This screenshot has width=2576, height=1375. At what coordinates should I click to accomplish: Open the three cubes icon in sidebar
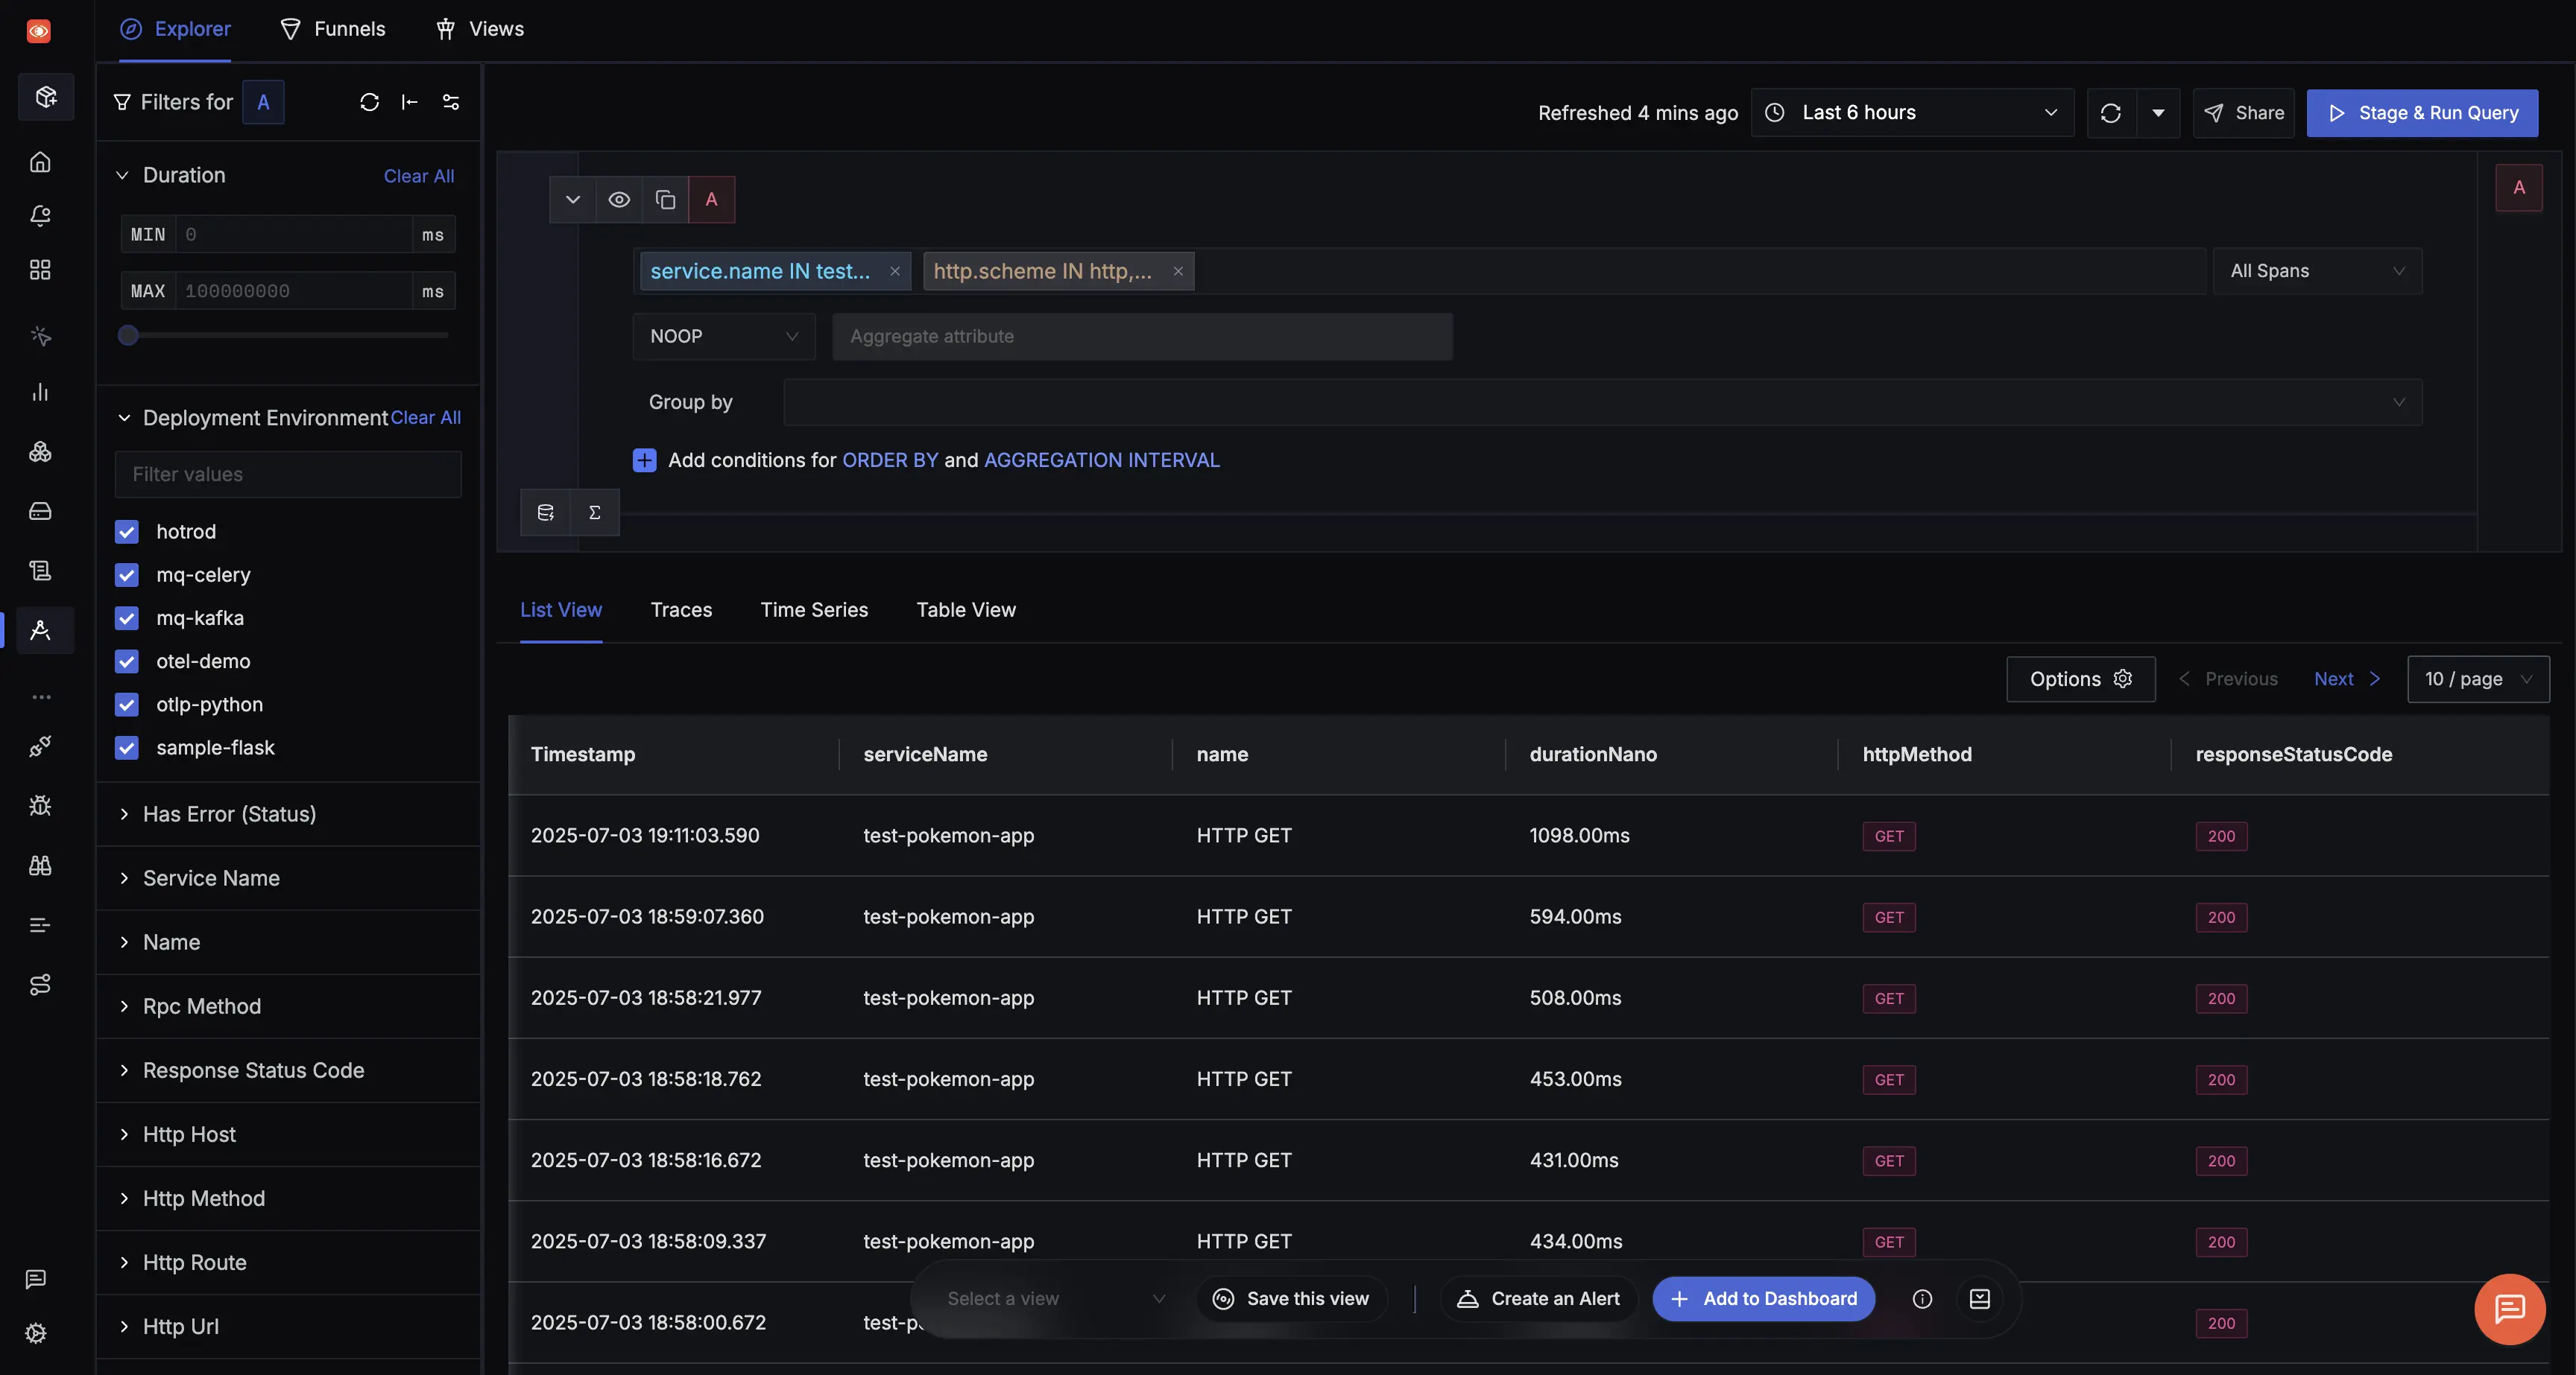[x=40, y=451]
